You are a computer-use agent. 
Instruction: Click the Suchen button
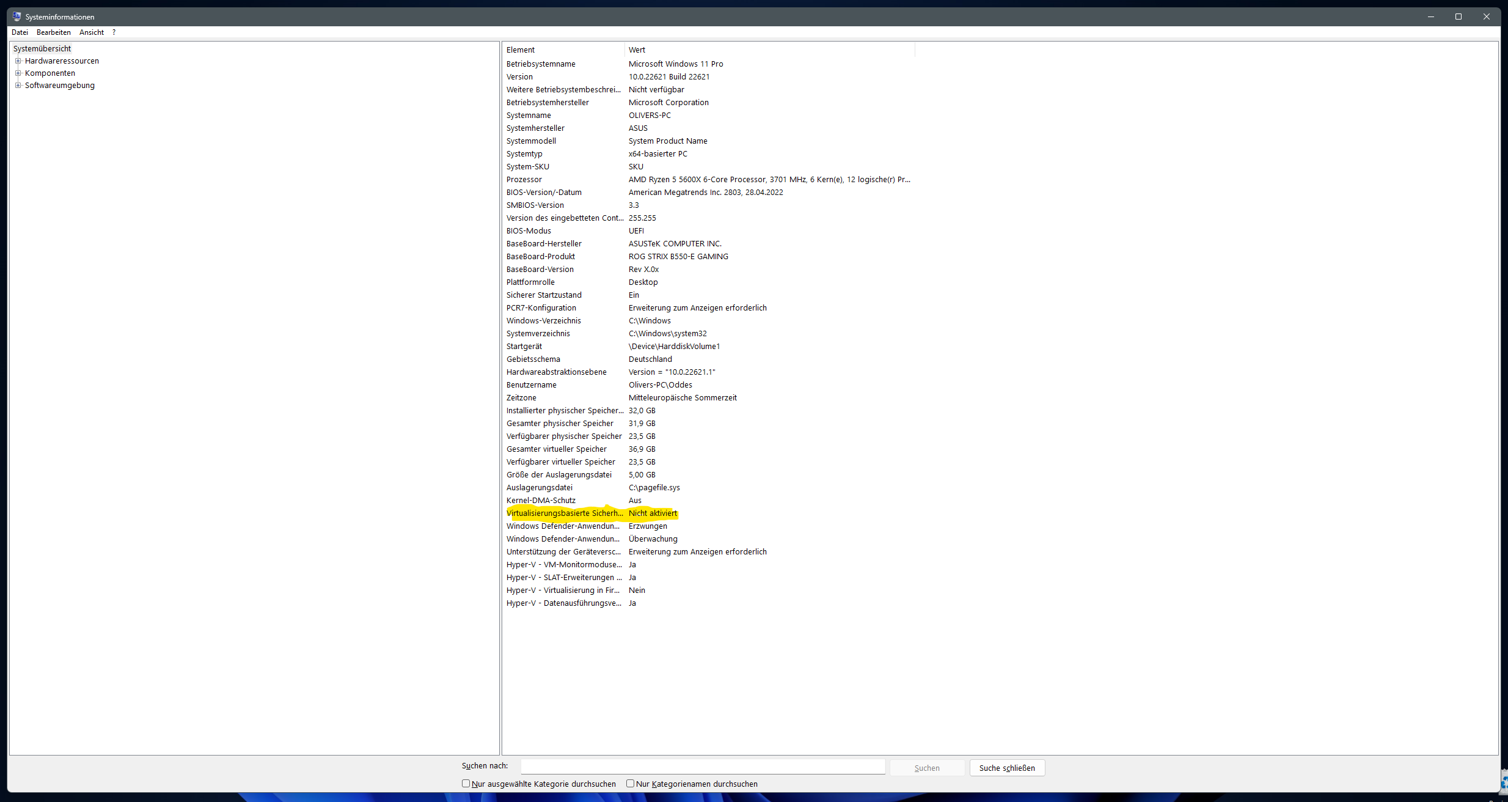pos(926,768)
